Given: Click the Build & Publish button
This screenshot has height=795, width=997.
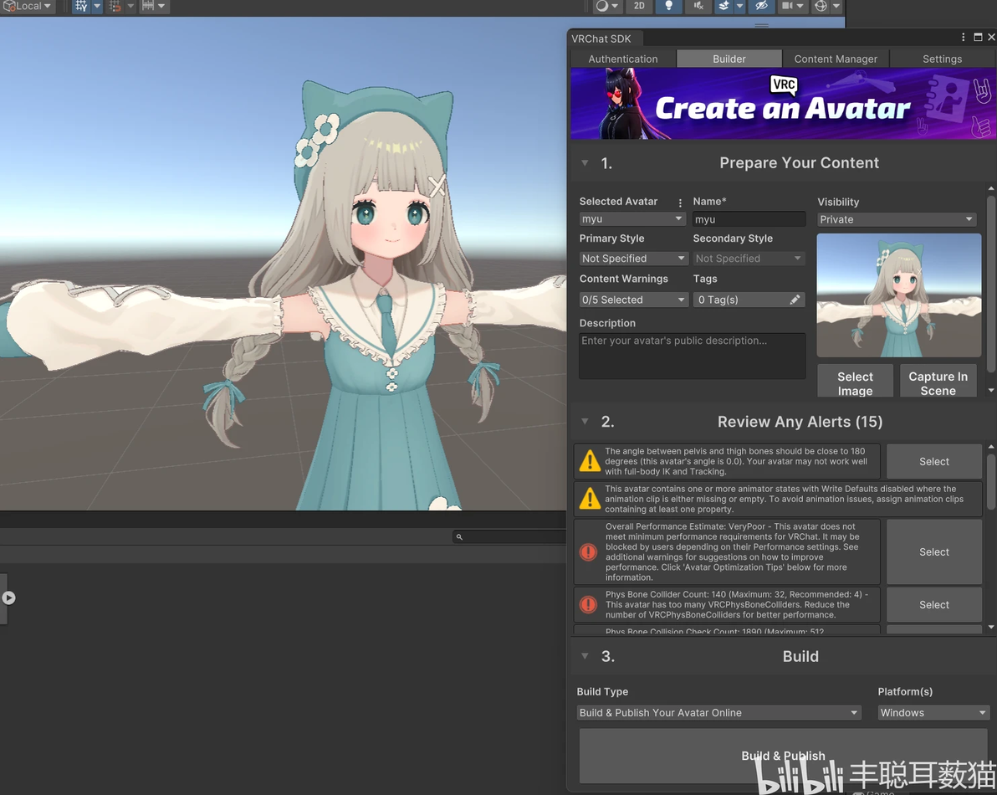Looking at the screenshot, I should pos(783,757).
